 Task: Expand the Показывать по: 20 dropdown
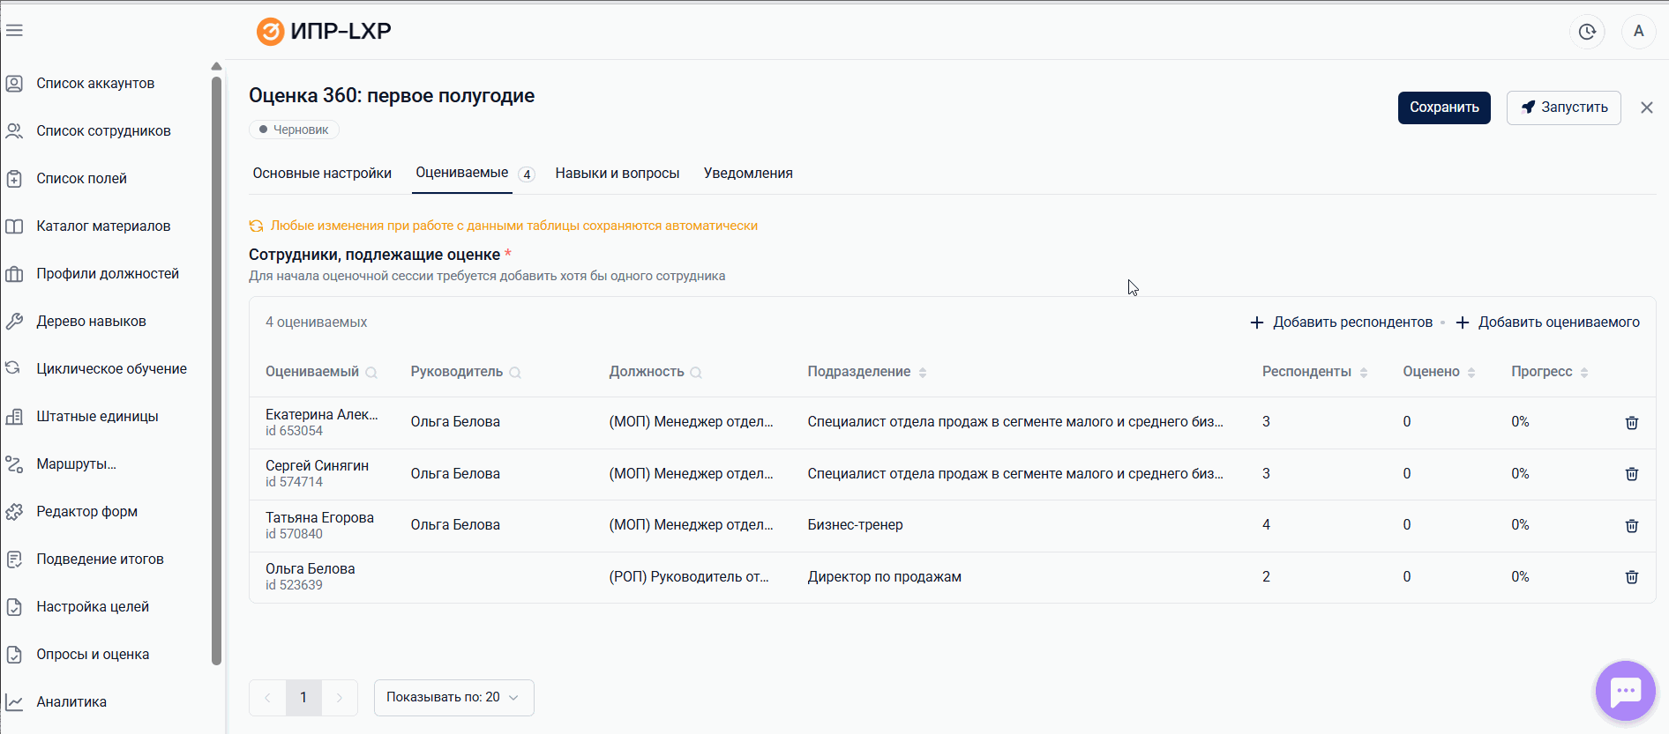point(453,697)
